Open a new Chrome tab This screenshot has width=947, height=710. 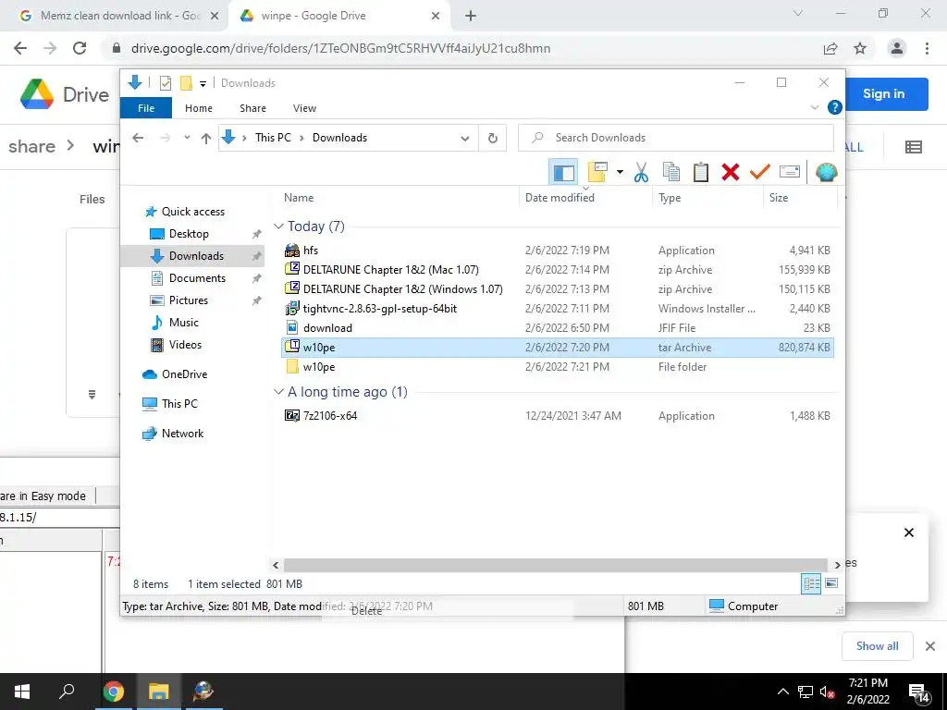point(471,17)
